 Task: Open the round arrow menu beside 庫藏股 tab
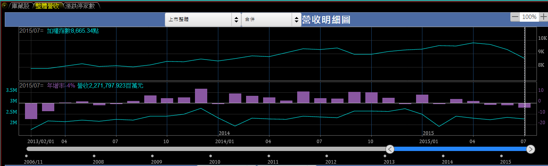tap(4, 6)
